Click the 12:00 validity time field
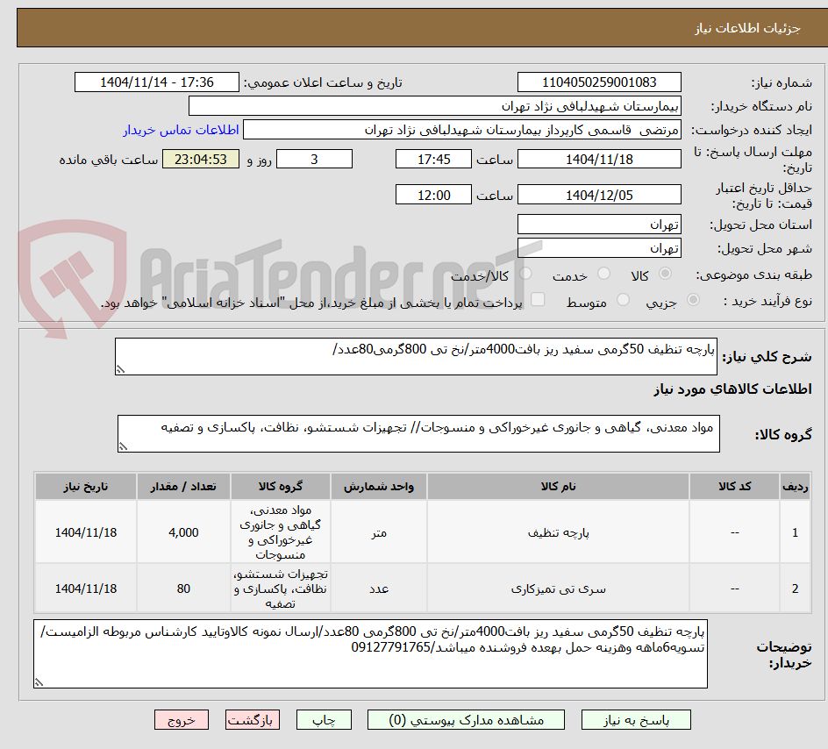828x749 pixels. [x=433, y=195]
